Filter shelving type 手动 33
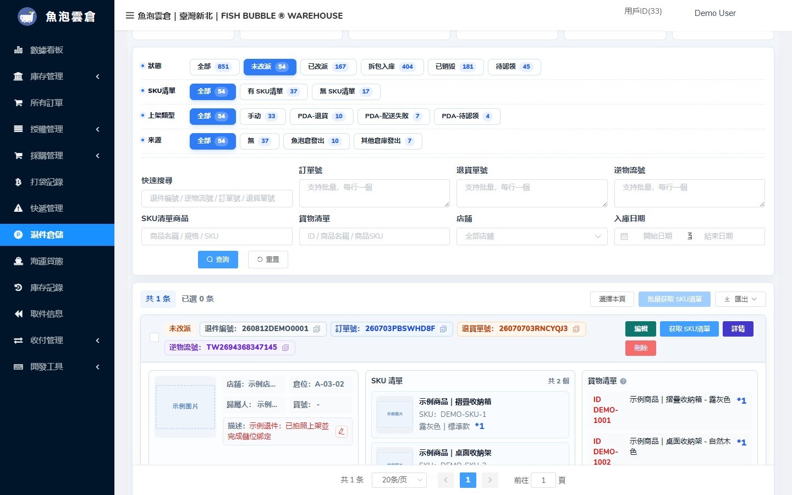This screenshot has height=495, width=792. [x=263, y=116]
